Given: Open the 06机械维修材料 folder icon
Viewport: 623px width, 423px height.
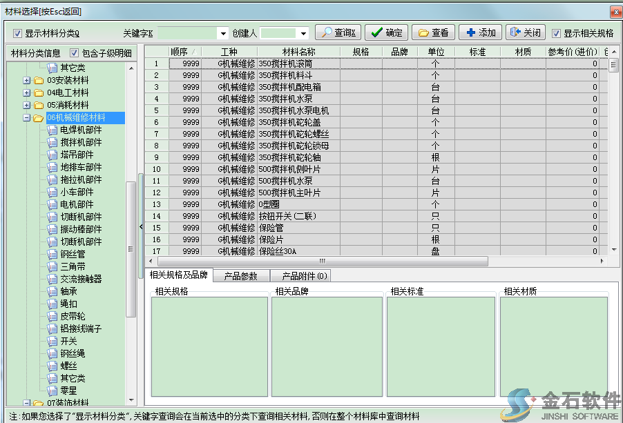Looking at the screenshot, I should pos(39,117).
